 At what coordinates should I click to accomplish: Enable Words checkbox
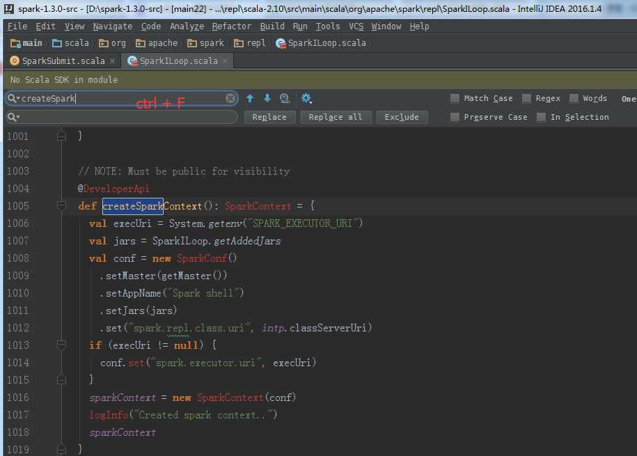574,98
